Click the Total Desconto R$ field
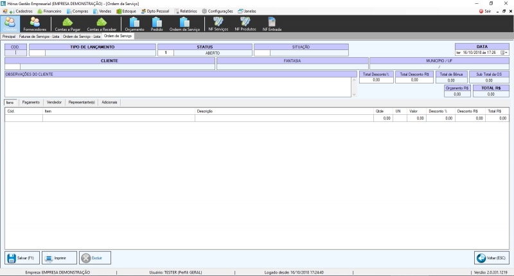Screen dimensions: 514x276 (414, 80)
